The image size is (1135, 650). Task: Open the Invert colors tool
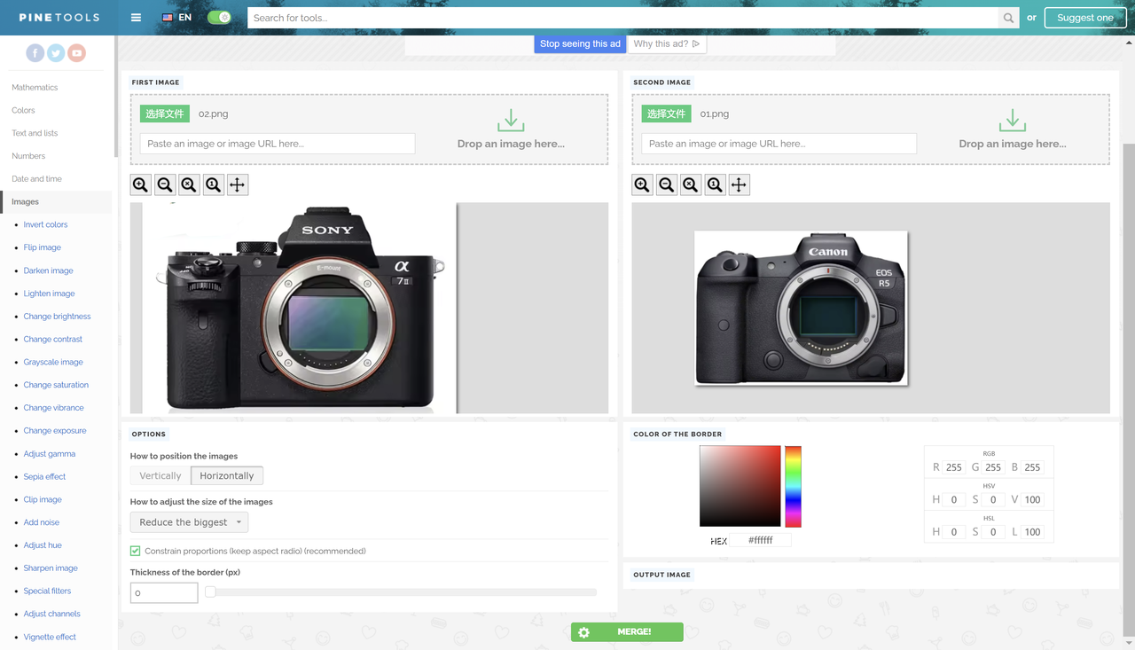coord(45,224)
